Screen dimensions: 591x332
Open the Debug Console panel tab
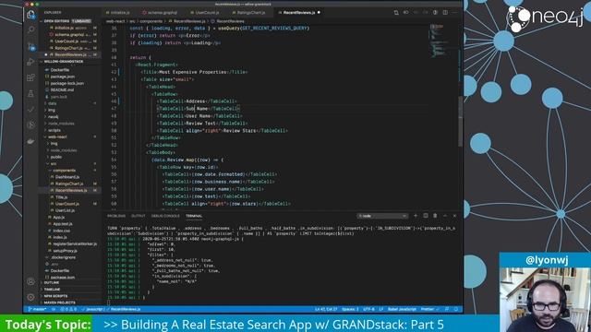165,216
